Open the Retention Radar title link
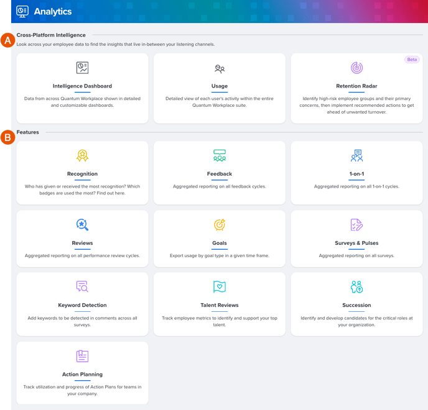428x410 pixels. pyautogui.click(x=356, y=86)
